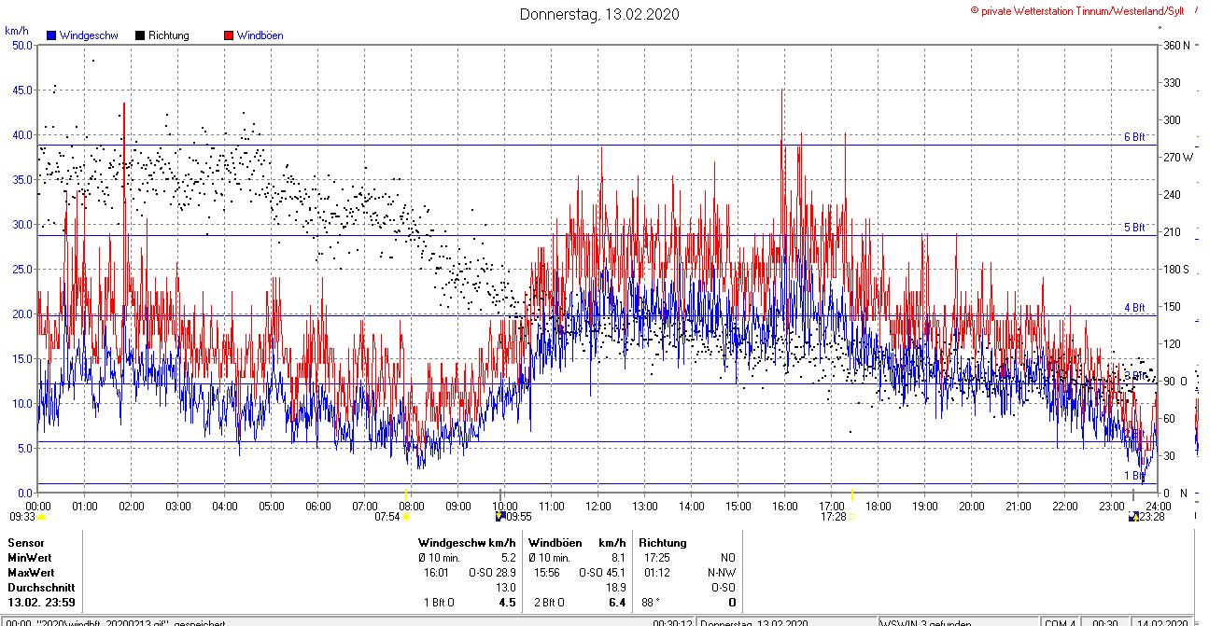The image size is (1223, 626).
Task: Click the red Windböen legend swatch
Action: pyautogui.click(x=229, y=35)
